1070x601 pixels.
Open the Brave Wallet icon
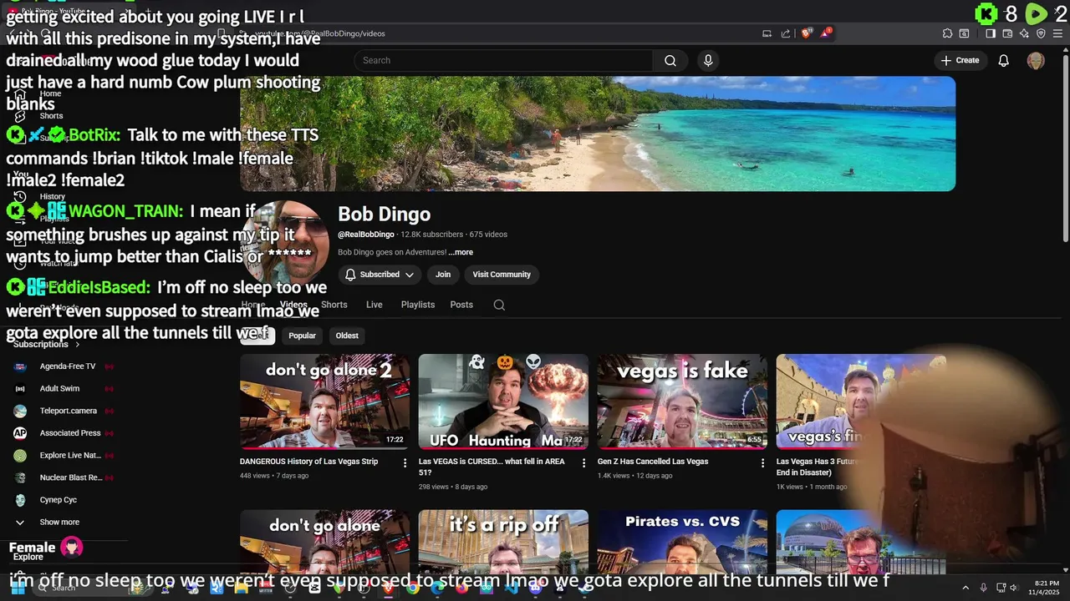click(x=1007, y=33)
